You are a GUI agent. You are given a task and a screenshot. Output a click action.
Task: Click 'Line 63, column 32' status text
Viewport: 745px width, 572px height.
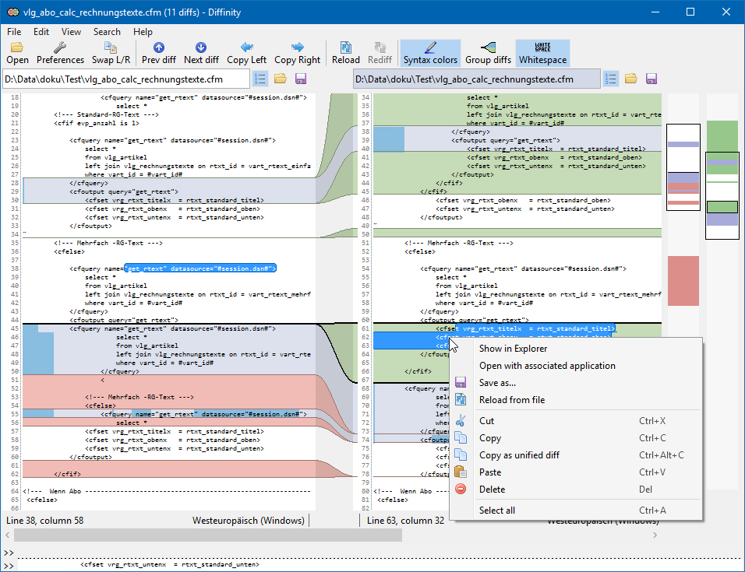(405, 521)
